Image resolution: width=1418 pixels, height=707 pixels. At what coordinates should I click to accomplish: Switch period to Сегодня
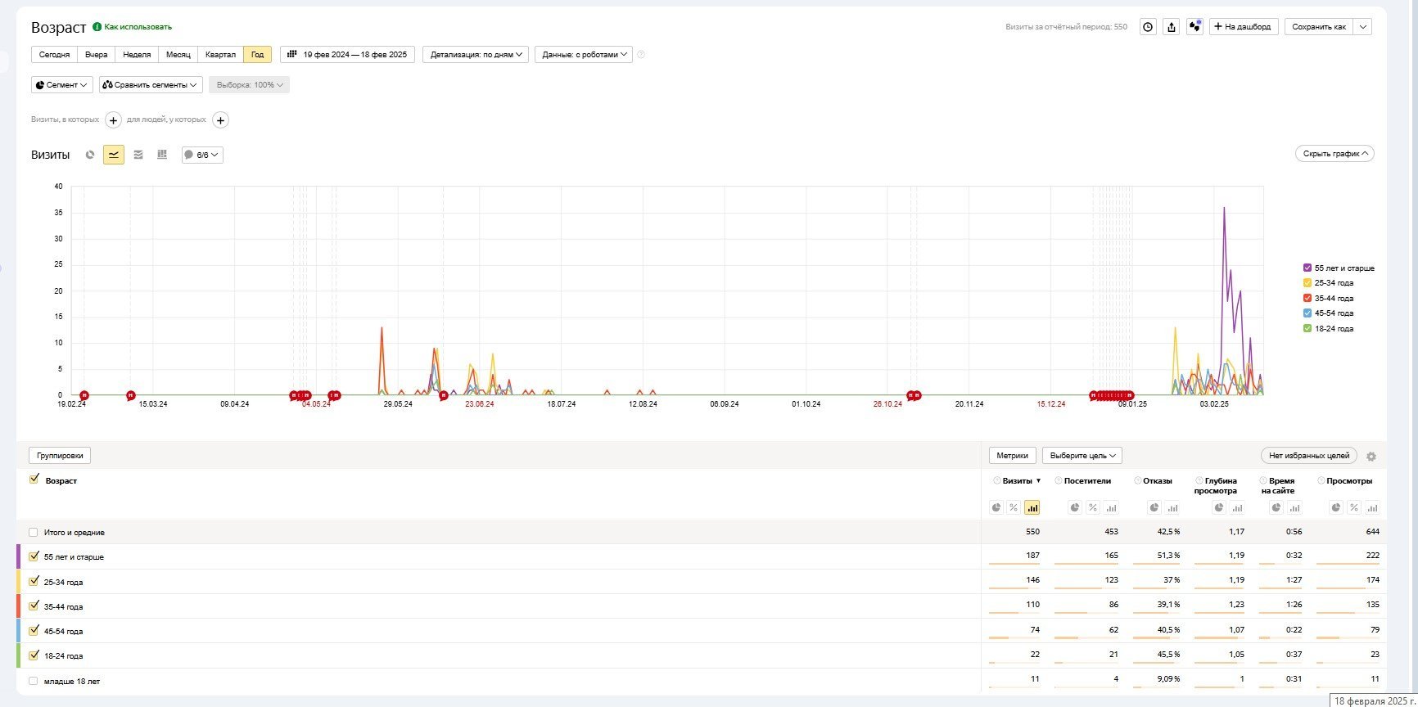tap(55, 55)
